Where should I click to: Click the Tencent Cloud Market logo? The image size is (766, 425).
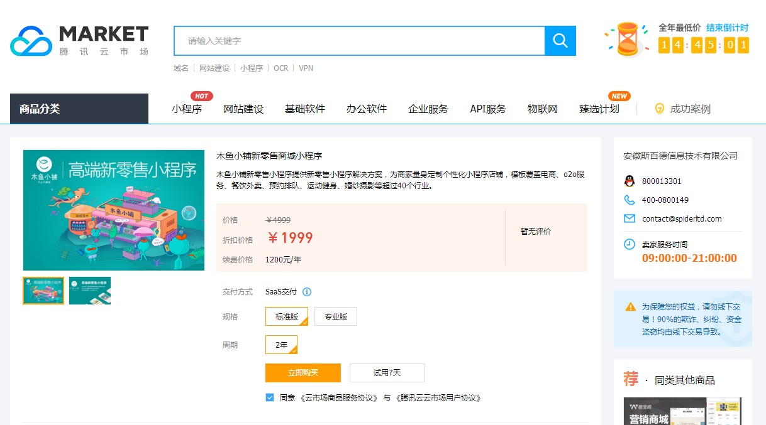pyautogui.click(x=79, y=41)
